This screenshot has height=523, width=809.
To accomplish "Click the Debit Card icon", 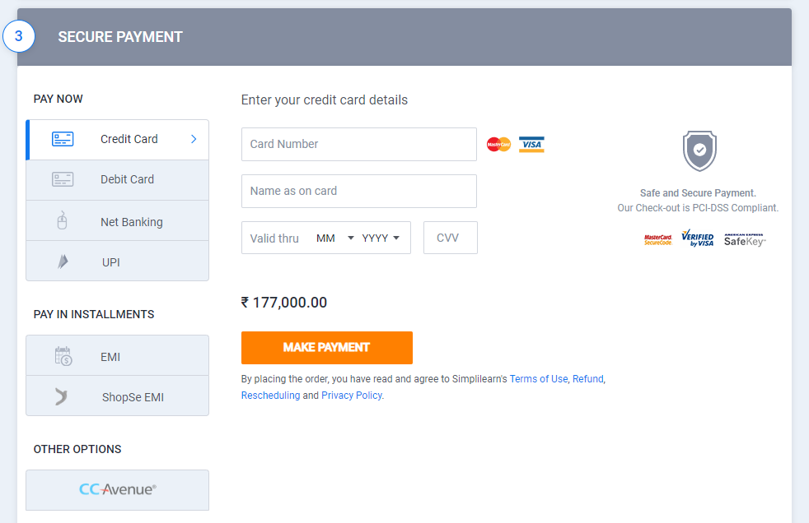I will coord(63,179).
